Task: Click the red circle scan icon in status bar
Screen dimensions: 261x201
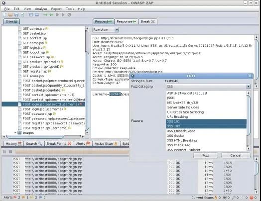Action: [252, 198]
